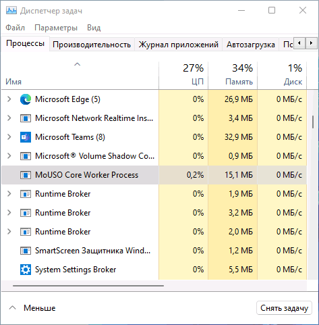This screenshot has height=325, width=319.
Task: Sort by the ЦП column header
Action: [183, 75]
